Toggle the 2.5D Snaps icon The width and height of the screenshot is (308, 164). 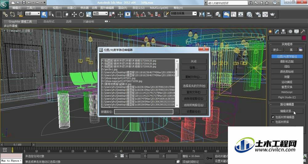click(x=136, y=14)
